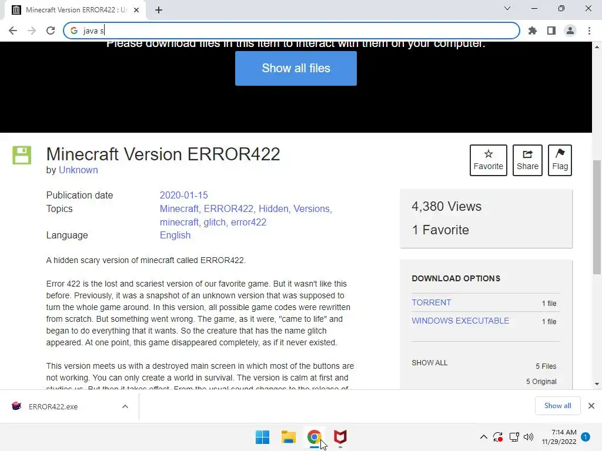
Task: Flag this item
Action: click(x=560, y=160)
